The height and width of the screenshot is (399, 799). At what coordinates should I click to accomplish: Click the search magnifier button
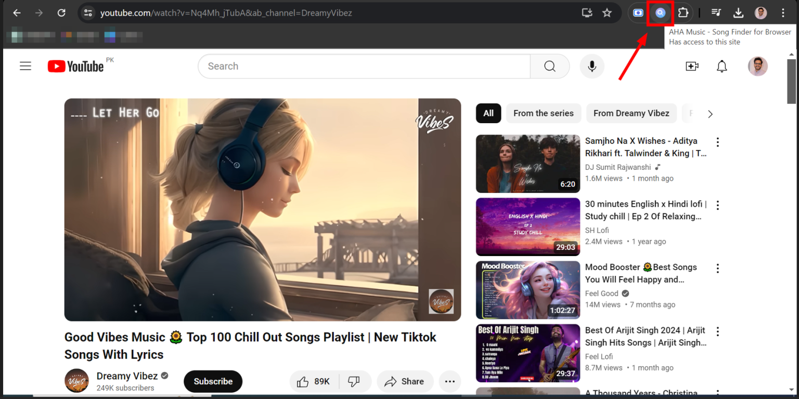(x=550, y=66)
